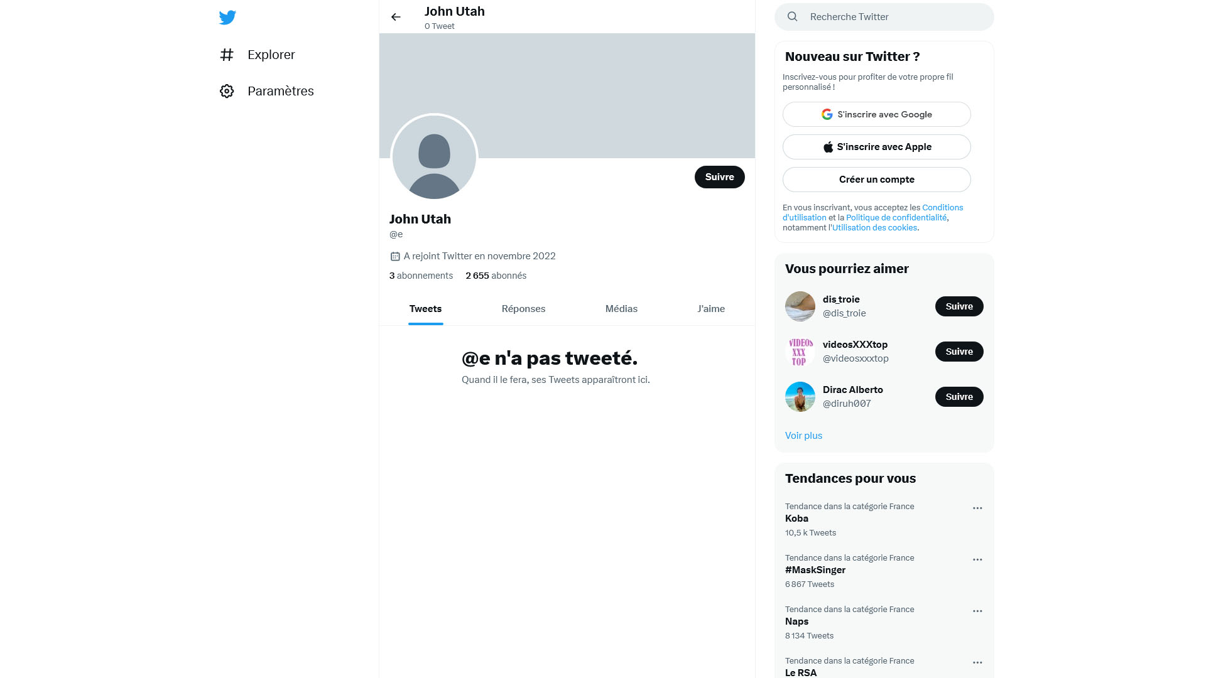The image size is (1206, 678).
Task: Switch to the Réponses tab
Action: tap(523, 309)
